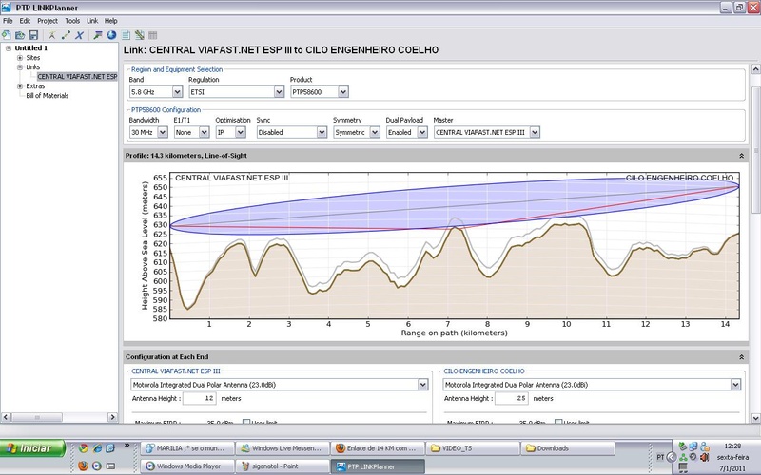Click the New Link toolbar icon
This screenshot has width=761, height=475.
point(66,35)
